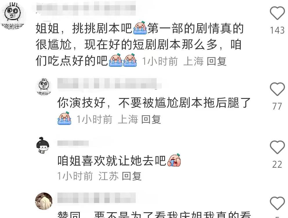
Task: Select the comment text 你演技好，不要被尴尬剧本拖后腿了
Action: (154, 103)
